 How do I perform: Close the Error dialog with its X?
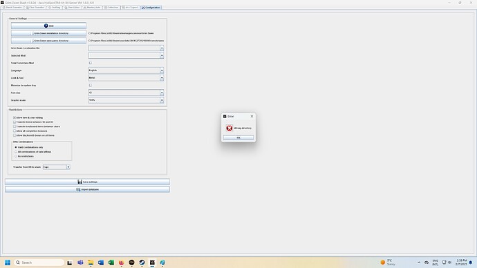(x=252, y=116)
